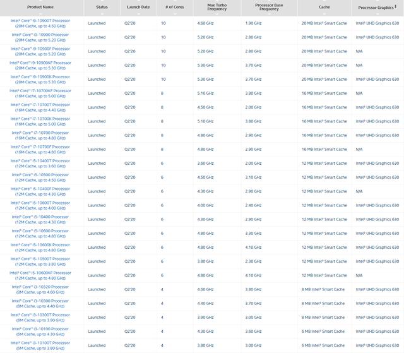Open Intel Core i7-10700KF Processor link
404x353 pixels.
[x=40, y=93]
